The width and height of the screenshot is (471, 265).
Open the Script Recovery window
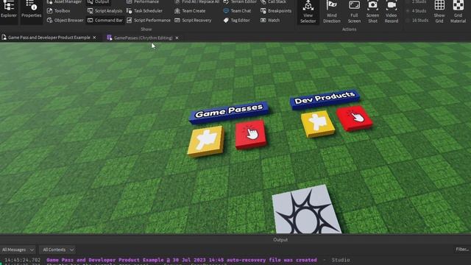(193, 20)
